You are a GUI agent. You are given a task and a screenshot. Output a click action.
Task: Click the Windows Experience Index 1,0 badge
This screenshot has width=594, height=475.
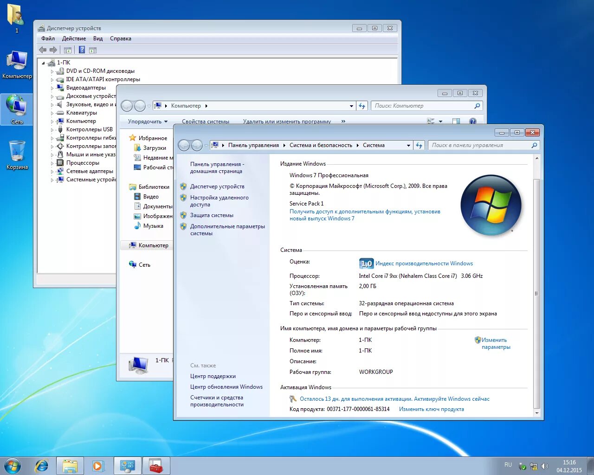pyautogui.click(x=366, y=263)
